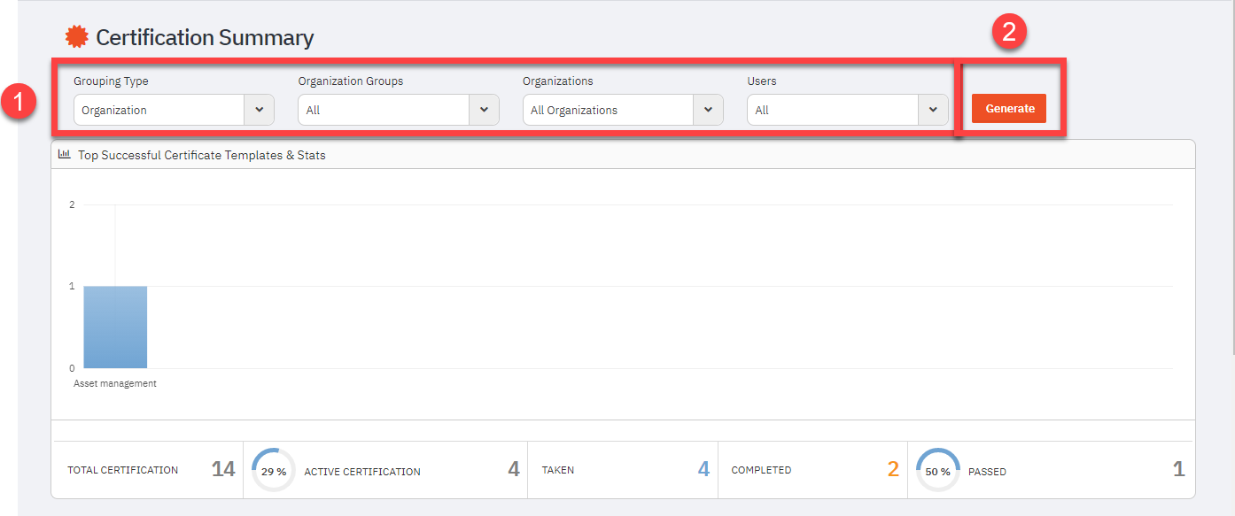Image resolution: width=1235 pixels, height=516 pixels.
Task: Open the All Organizations selection field
Action: (623, 110)
